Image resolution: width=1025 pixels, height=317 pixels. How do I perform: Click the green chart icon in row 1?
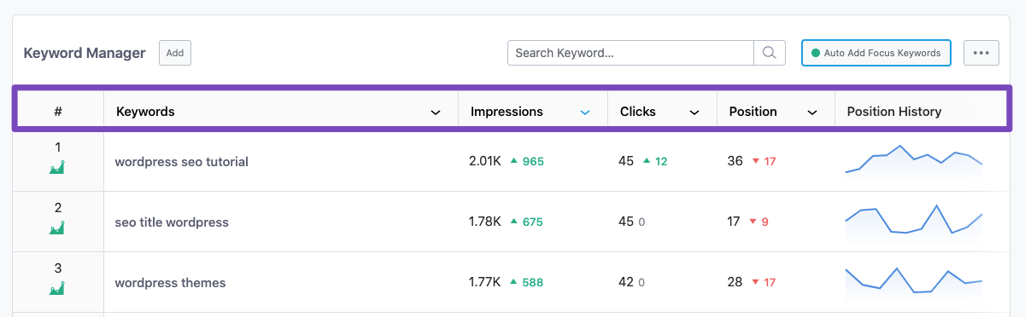pyautogui.click(x=57, y=168)
